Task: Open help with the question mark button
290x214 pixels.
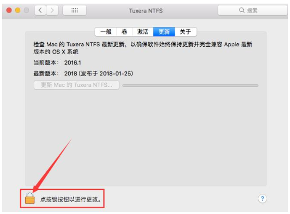Action: [x=262, y=199]
